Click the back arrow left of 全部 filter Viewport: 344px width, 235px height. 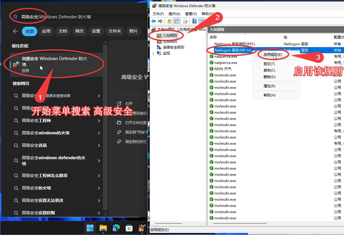point(15,31)
